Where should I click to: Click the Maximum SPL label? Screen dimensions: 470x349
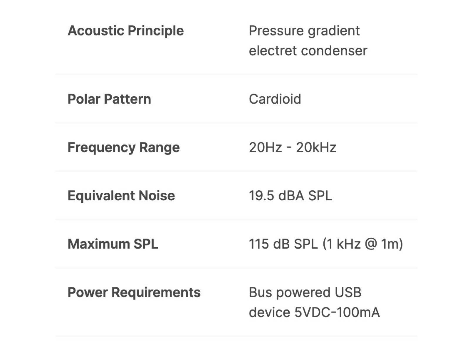tap(113, 244)
